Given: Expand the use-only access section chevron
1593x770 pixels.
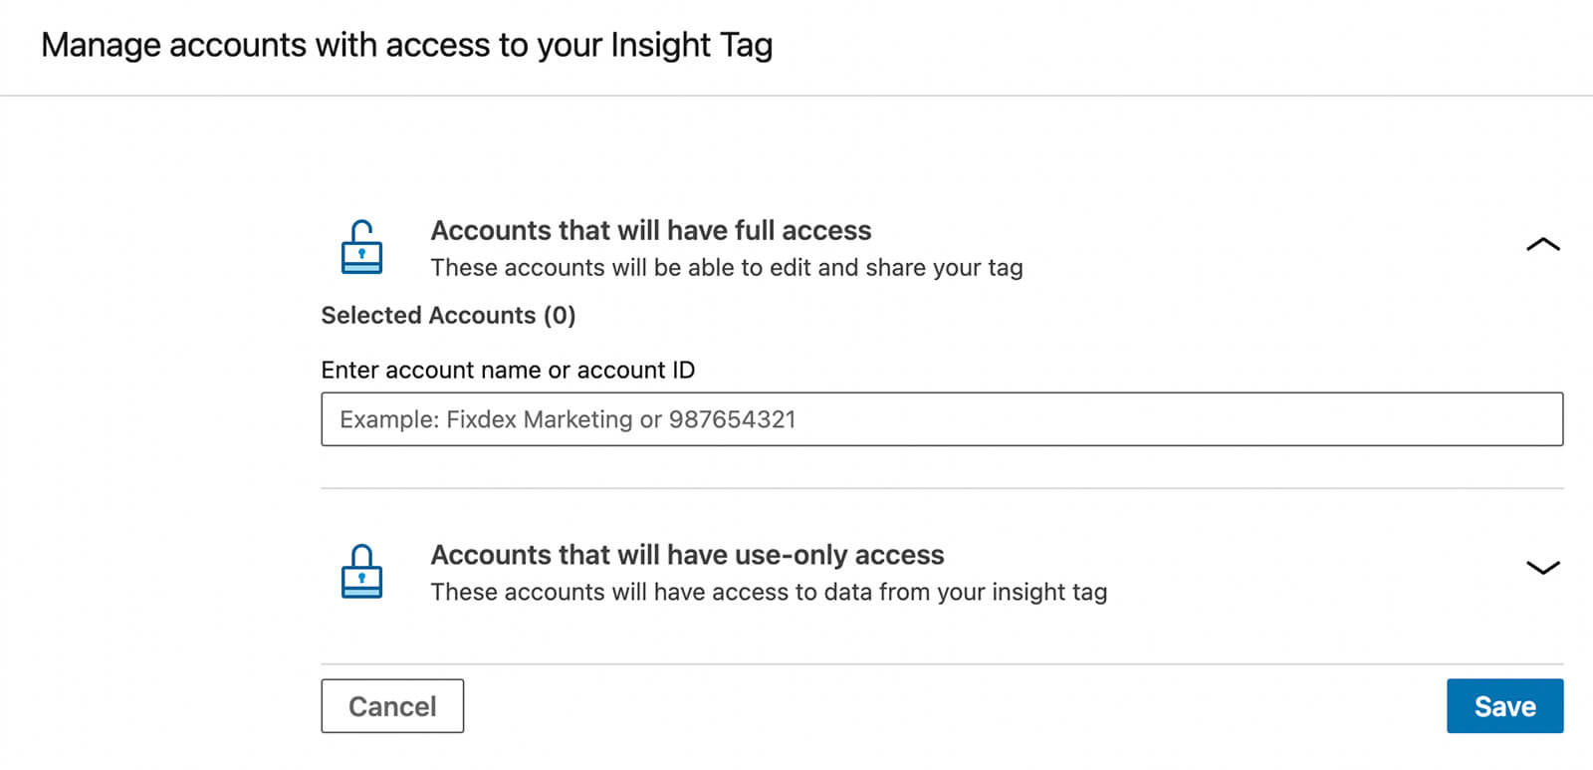Looking at the screenshot, I should (x=1542, y=568).
